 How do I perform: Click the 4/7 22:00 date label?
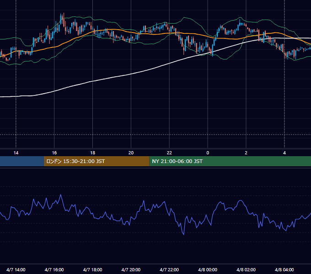tap(169, 270)
